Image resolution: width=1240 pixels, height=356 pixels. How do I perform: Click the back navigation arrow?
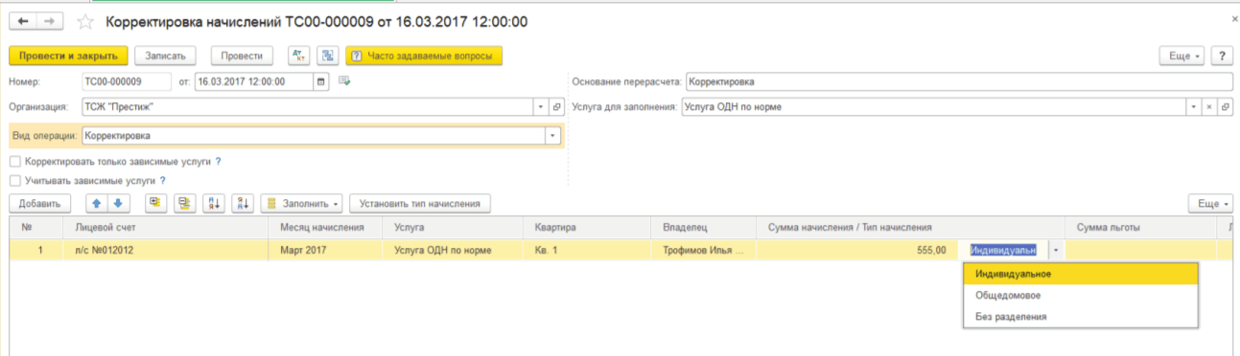pos(24,21)
